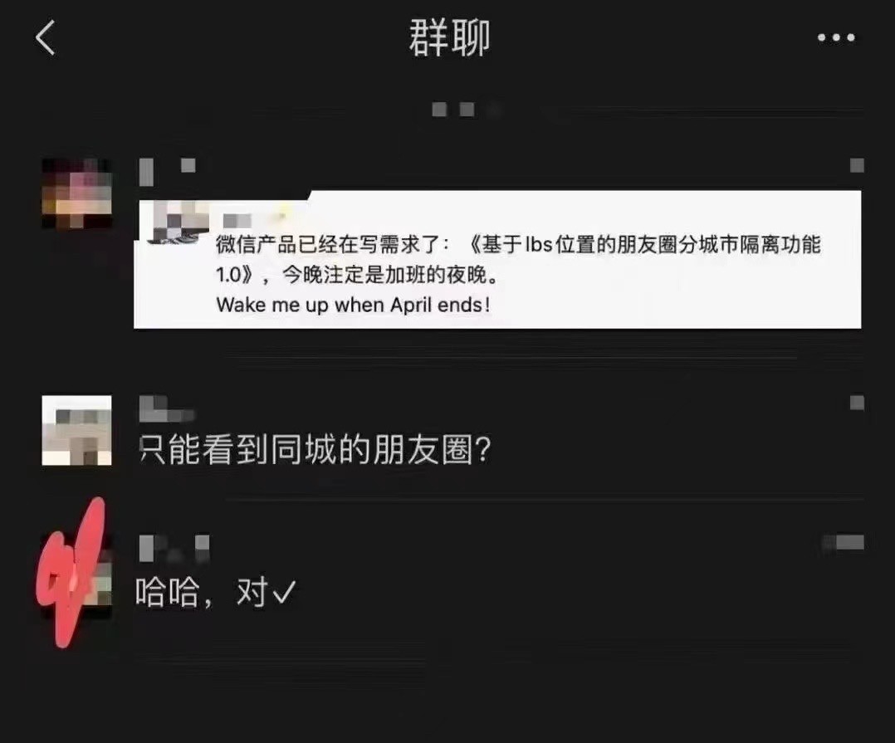
Task: Tap blurred nickname above the shared image
Action: click(168, 171)
